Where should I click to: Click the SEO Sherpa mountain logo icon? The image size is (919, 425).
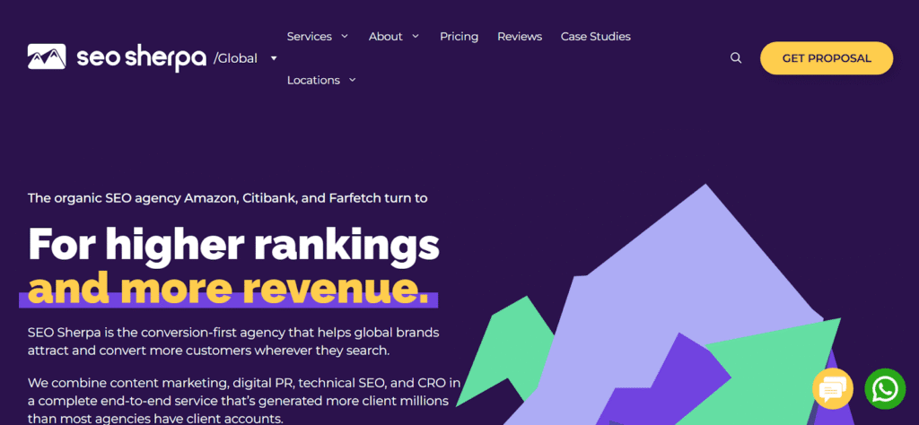click(47, 56)
